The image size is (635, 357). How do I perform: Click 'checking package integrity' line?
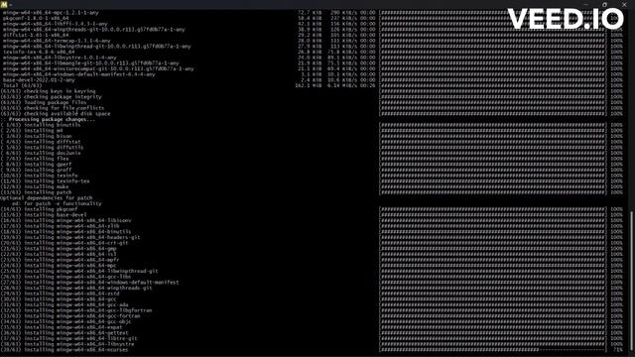point(52,97)
